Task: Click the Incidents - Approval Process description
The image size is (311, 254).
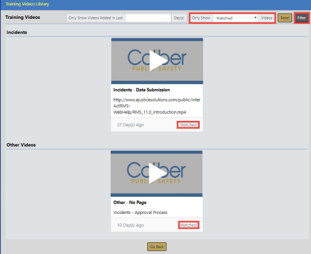Action: click(x=140, y=213)
